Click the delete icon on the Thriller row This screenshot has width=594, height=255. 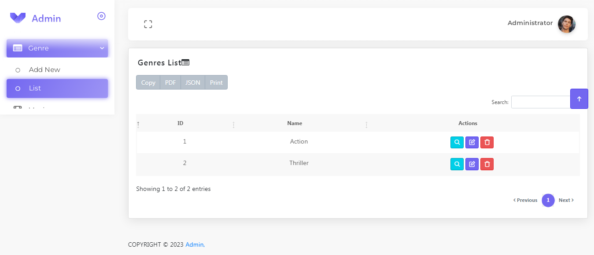tap(487, 164)
